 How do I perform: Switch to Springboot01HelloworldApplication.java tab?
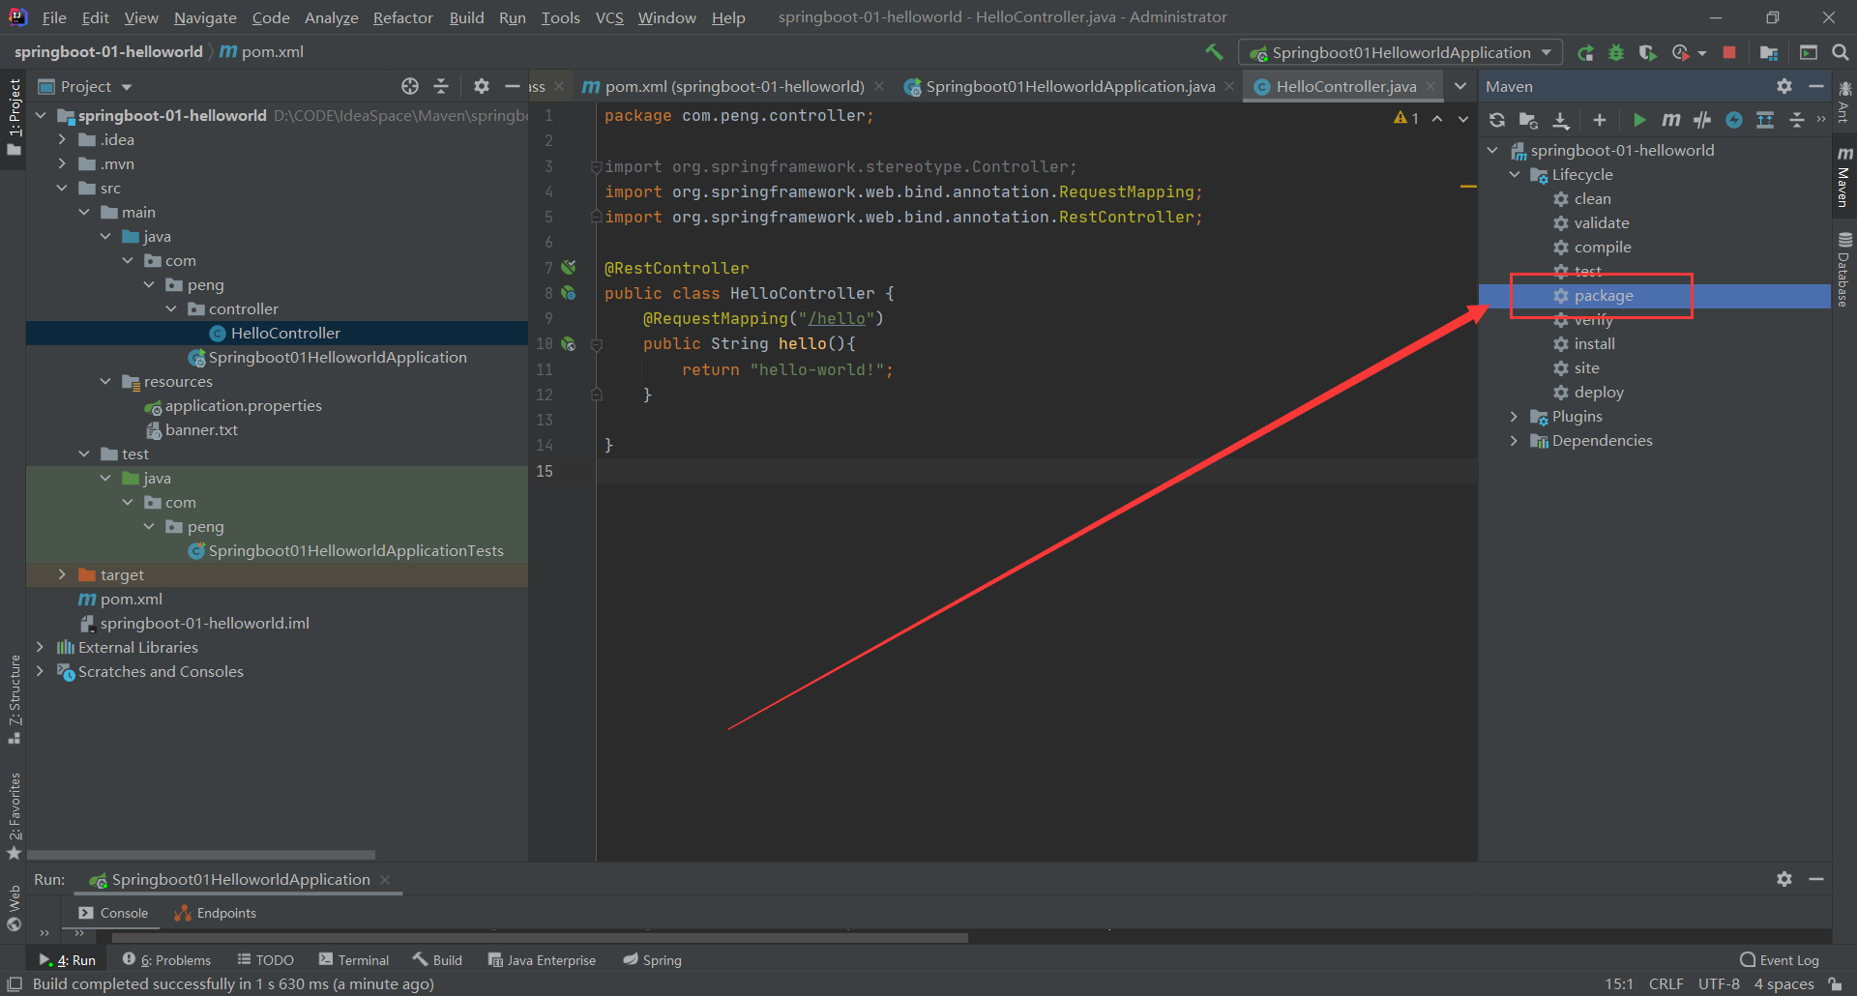[x=1070, y=86]
